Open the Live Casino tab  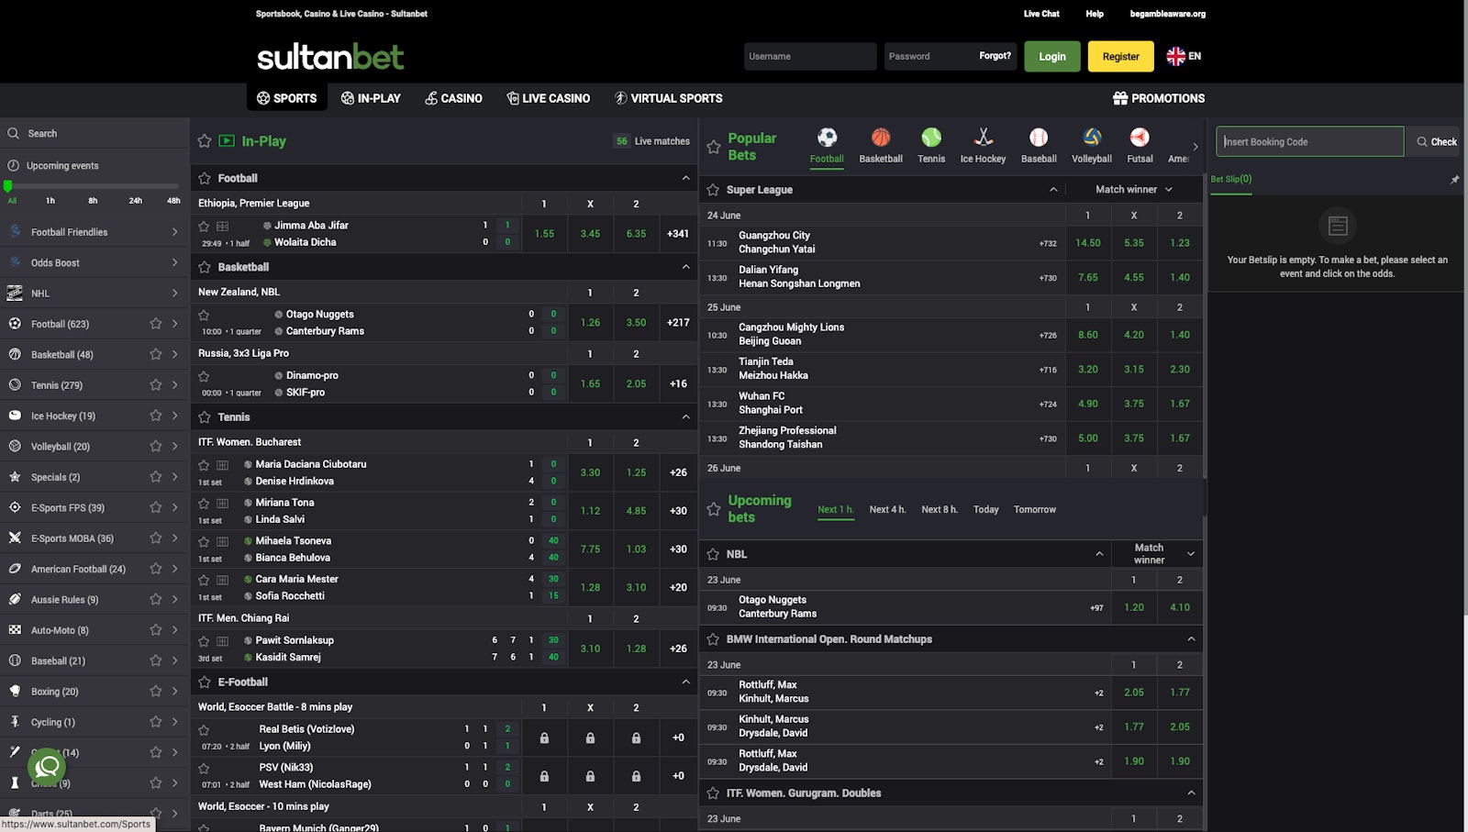(548, 98)
